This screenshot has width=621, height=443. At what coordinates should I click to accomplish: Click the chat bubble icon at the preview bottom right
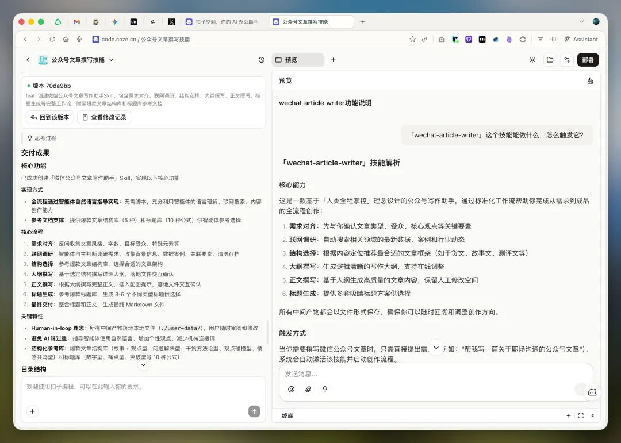pyautogui.click(x=592, y=392)
